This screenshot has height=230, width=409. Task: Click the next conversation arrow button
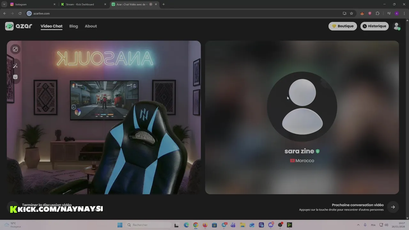[x=393, y=207]
